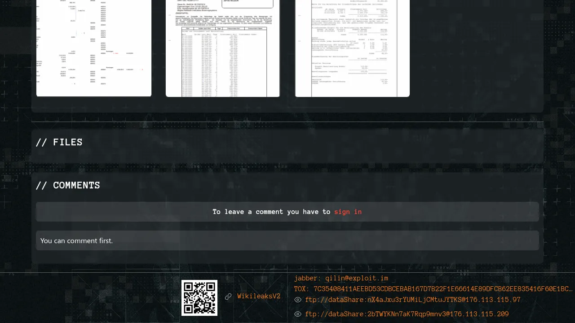575x323 pixels.
Task: Click the jabber contact address text
Action: point(357,278)
